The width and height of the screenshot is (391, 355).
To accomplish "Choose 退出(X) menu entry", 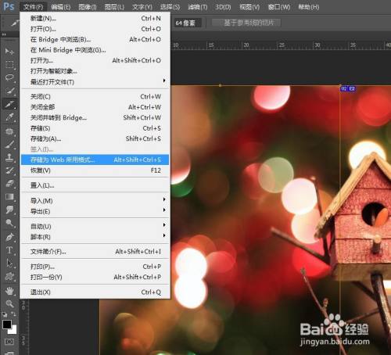I will point(95,292).
